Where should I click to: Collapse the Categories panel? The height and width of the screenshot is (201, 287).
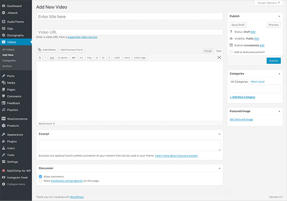[280, 74]
